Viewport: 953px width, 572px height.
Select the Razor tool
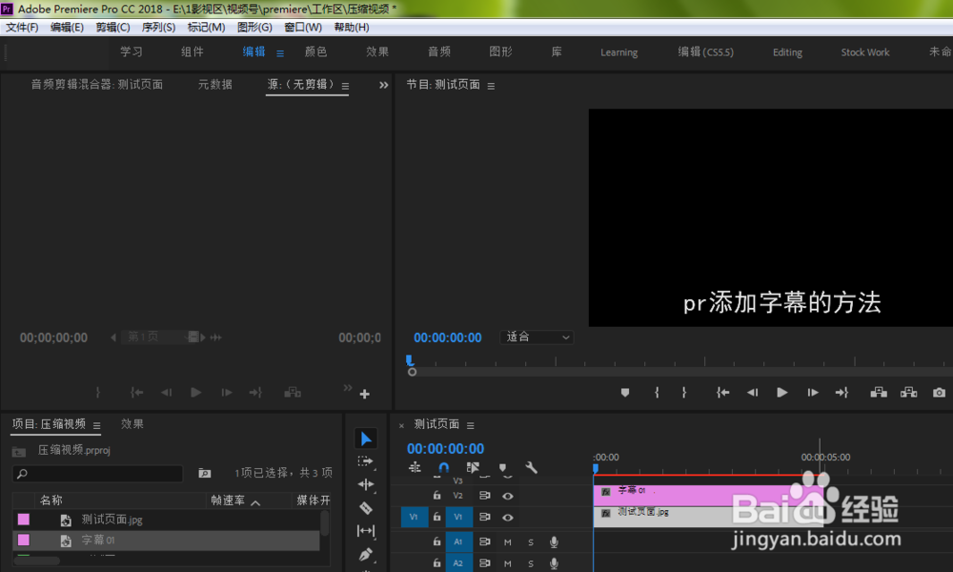click(x=365, y=507)
